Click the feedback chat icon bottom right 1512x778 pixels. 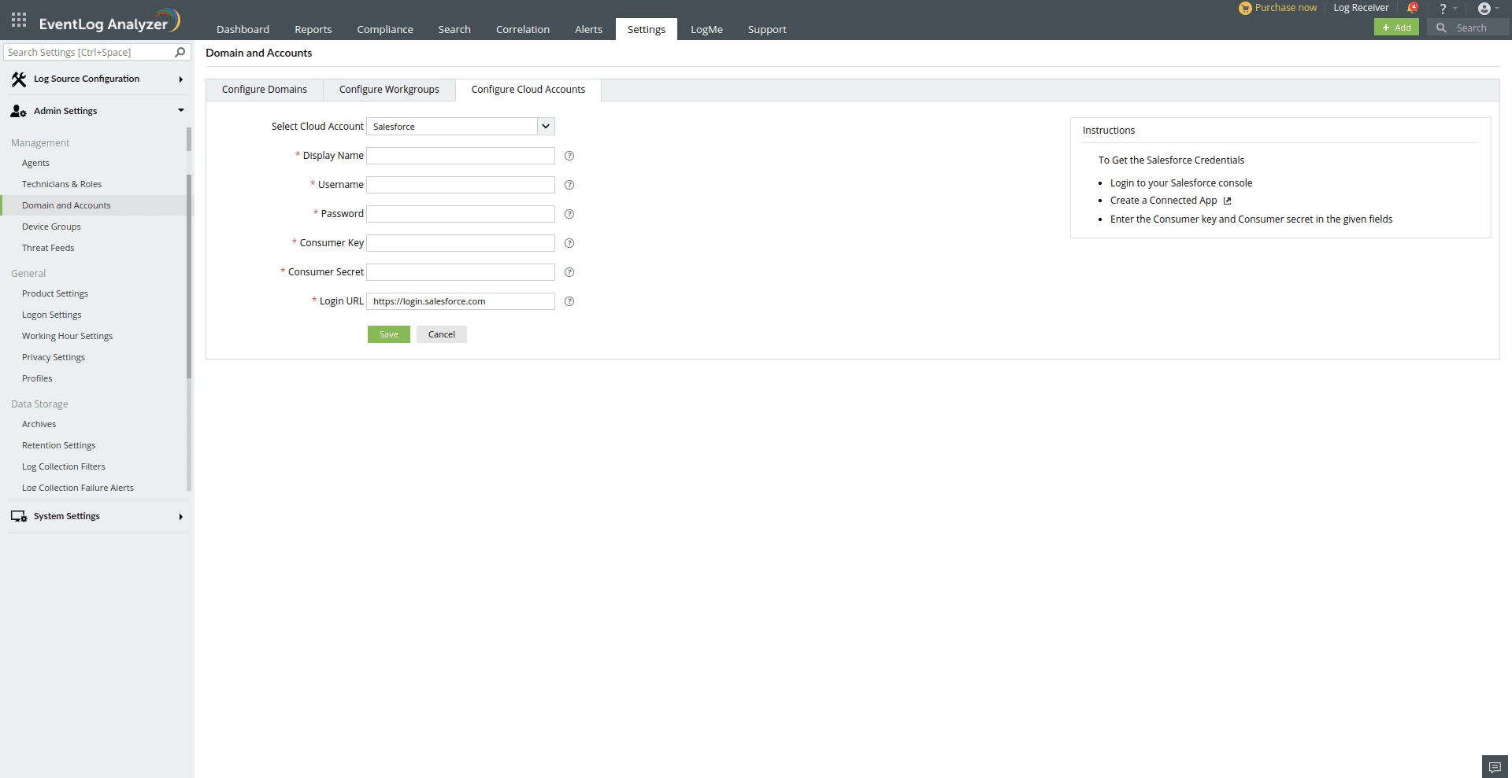pyautogui.click(x=1494, y=765)
